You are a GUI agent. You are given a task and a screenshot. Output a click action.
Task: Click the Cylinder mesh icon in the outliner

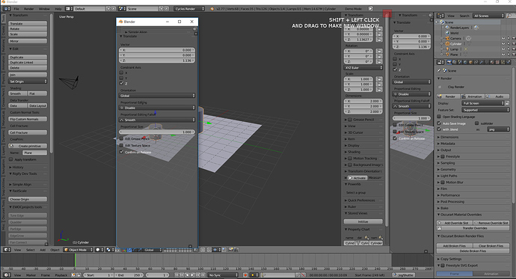click(x=447, y=44)
